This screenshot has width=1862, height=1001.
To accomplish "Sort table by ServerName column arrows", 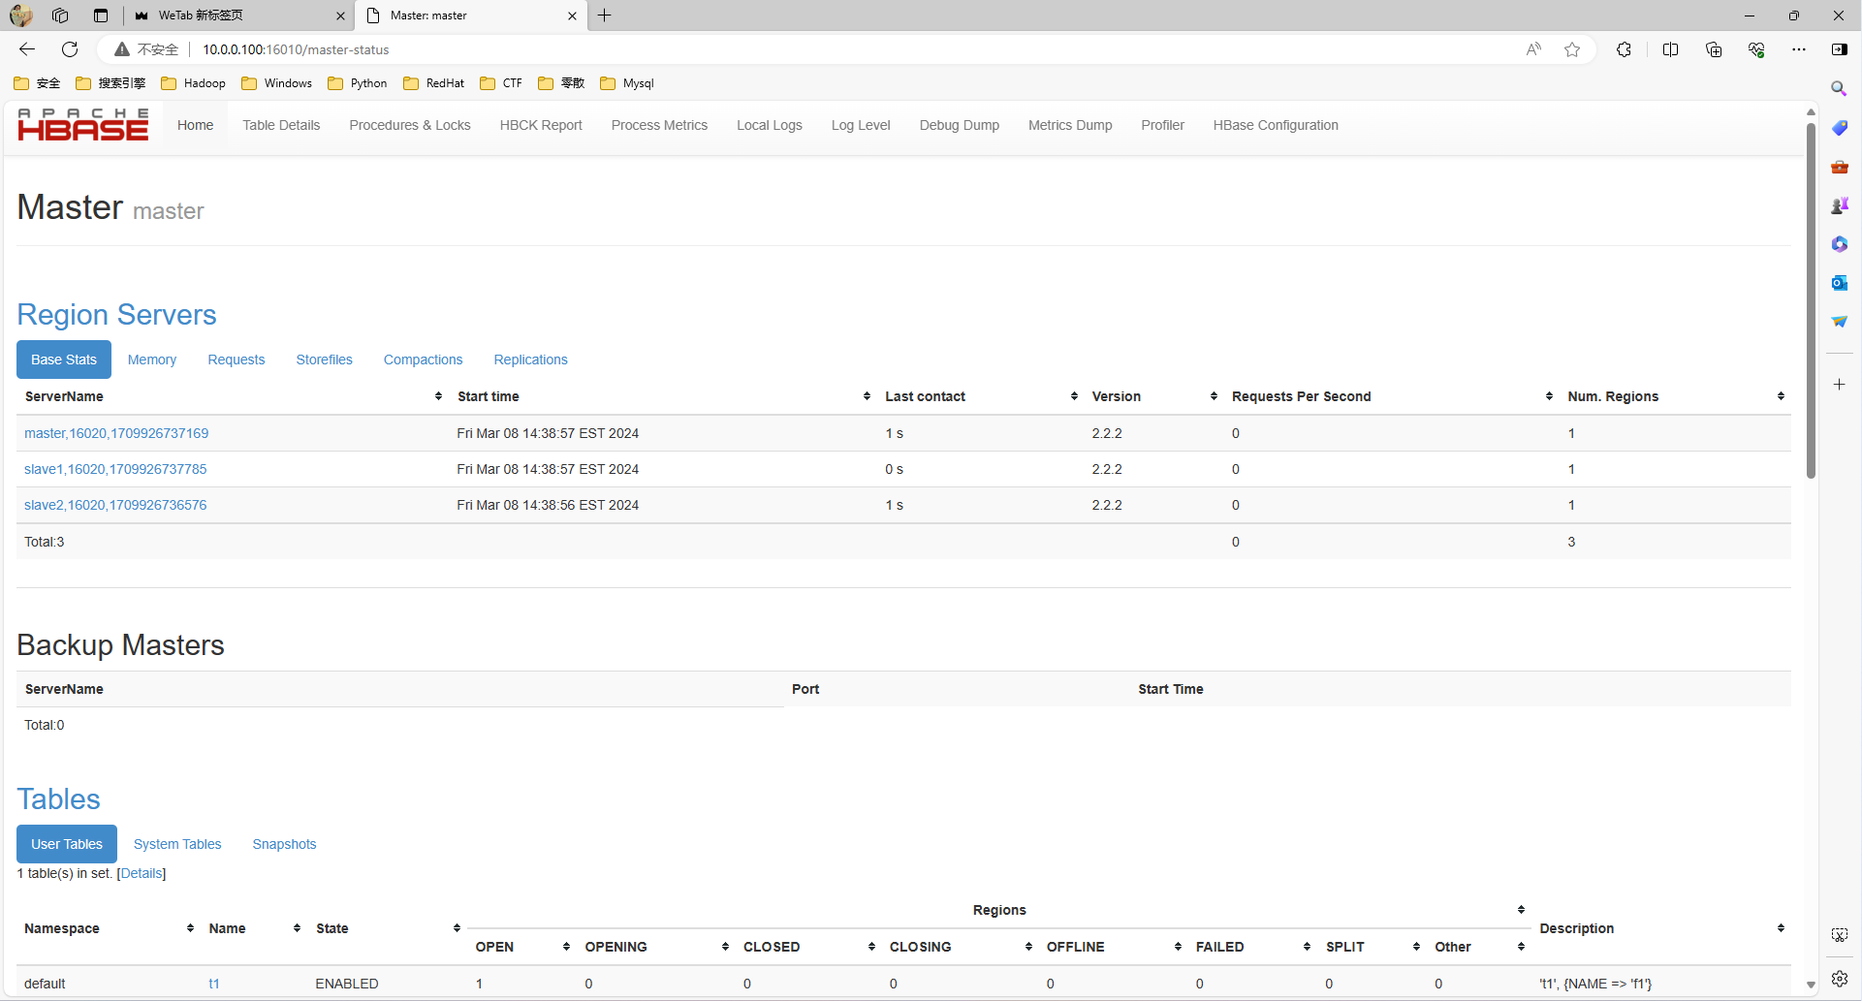I will pyautogui.click(x=438, y=396).
